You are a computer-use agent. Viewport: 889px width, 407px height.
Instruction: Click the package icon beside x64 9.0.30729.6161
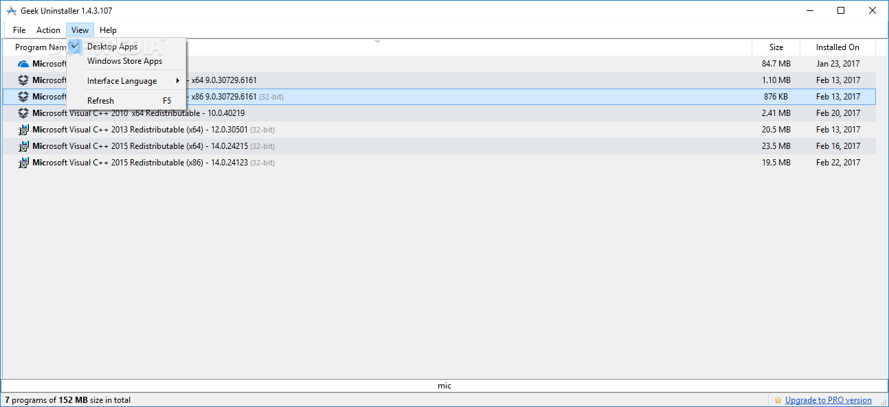click(x=23, y=80)
